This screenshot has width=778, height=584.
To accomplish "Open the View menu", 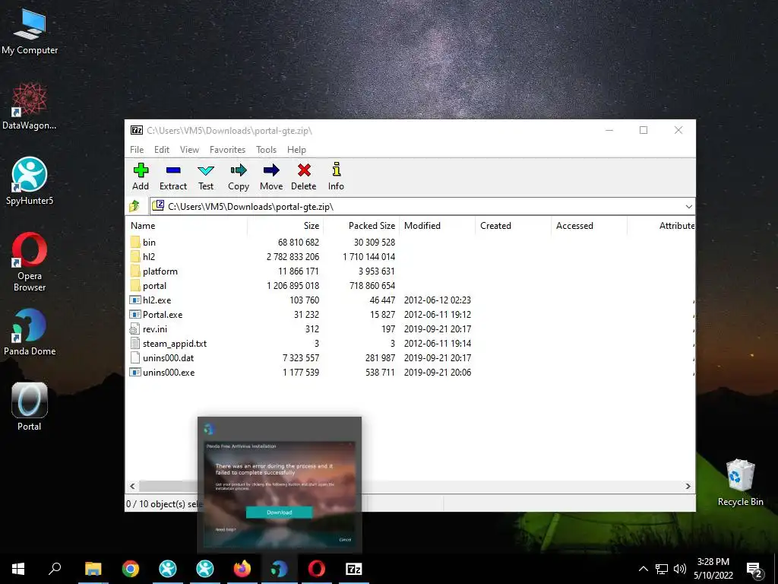I will 189,150.
